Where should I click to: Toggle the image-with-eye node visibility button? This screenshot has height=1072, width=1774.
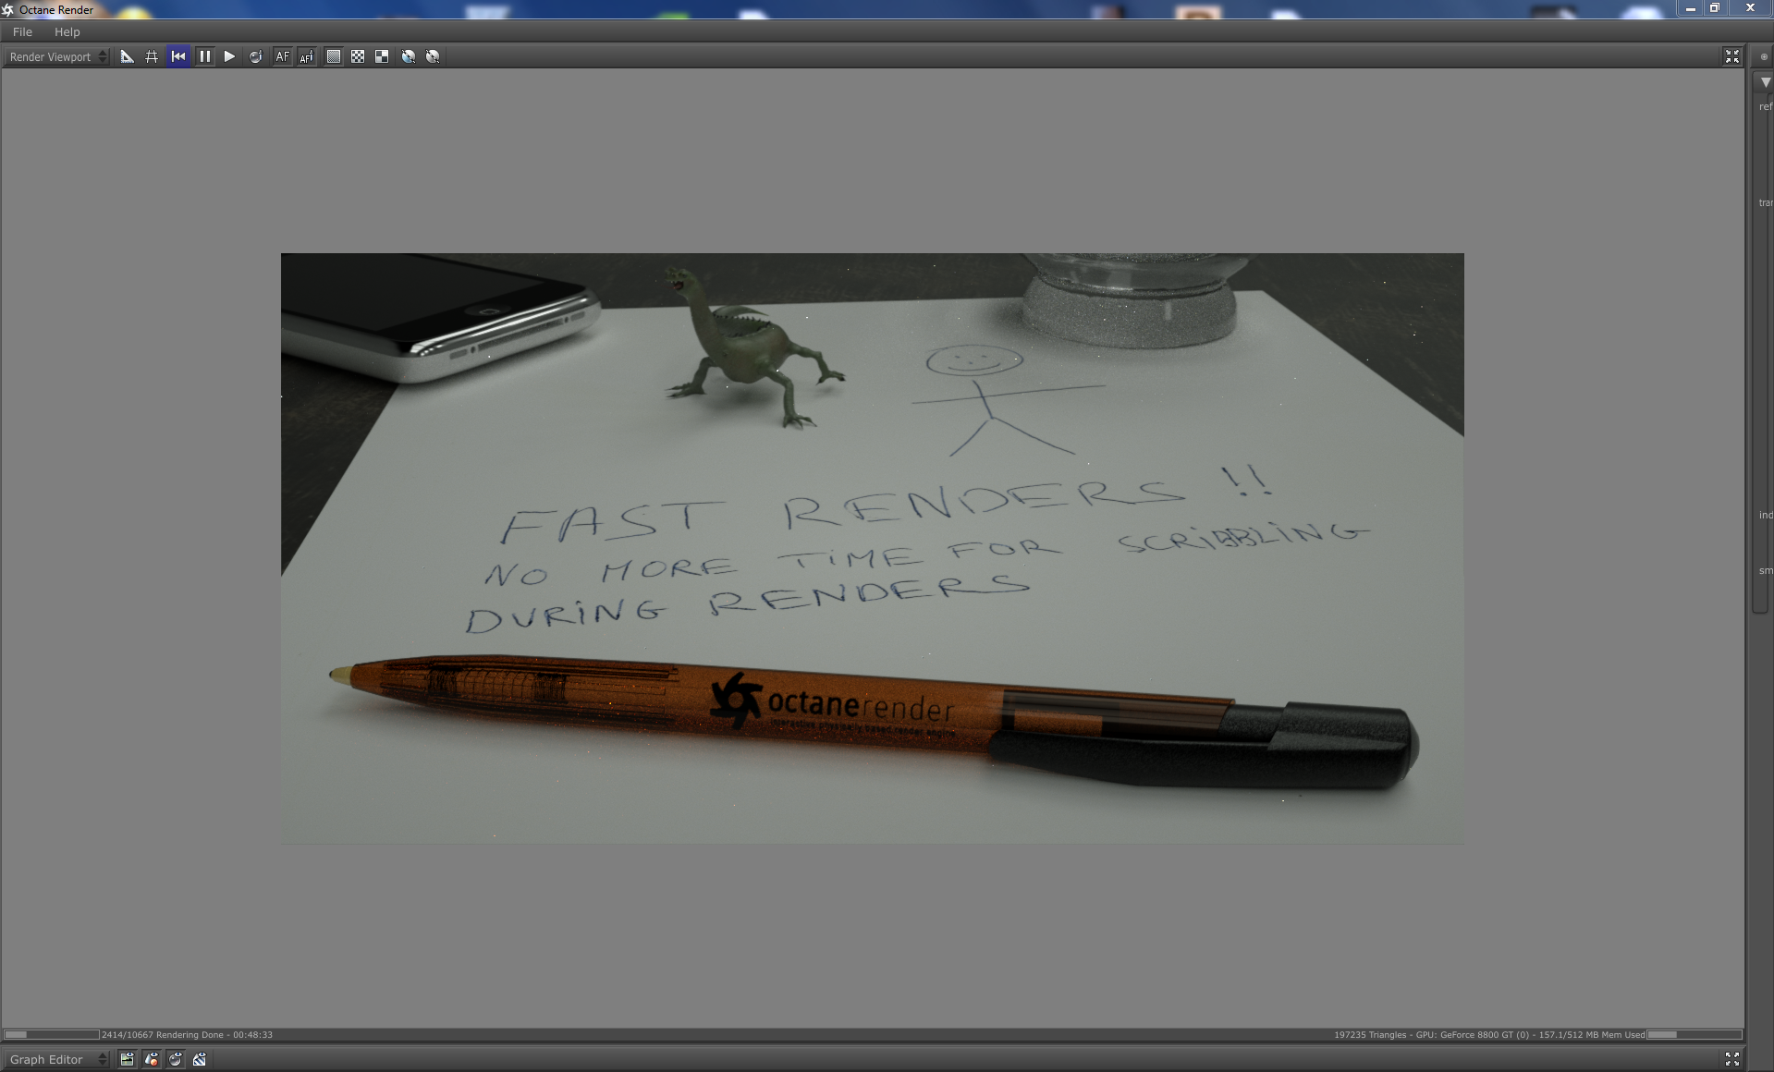coord(128,1059)
